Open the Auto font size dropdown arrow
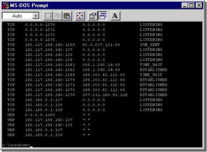The width and height of the screenshot is (207, 152). pyautogui.click(x=36, y=16)
